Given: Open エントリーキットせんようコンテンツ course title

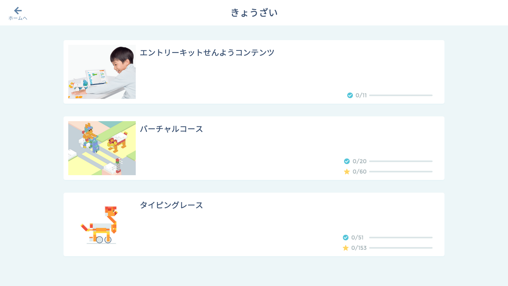Looking at the screenshot, I should (207, 52).
